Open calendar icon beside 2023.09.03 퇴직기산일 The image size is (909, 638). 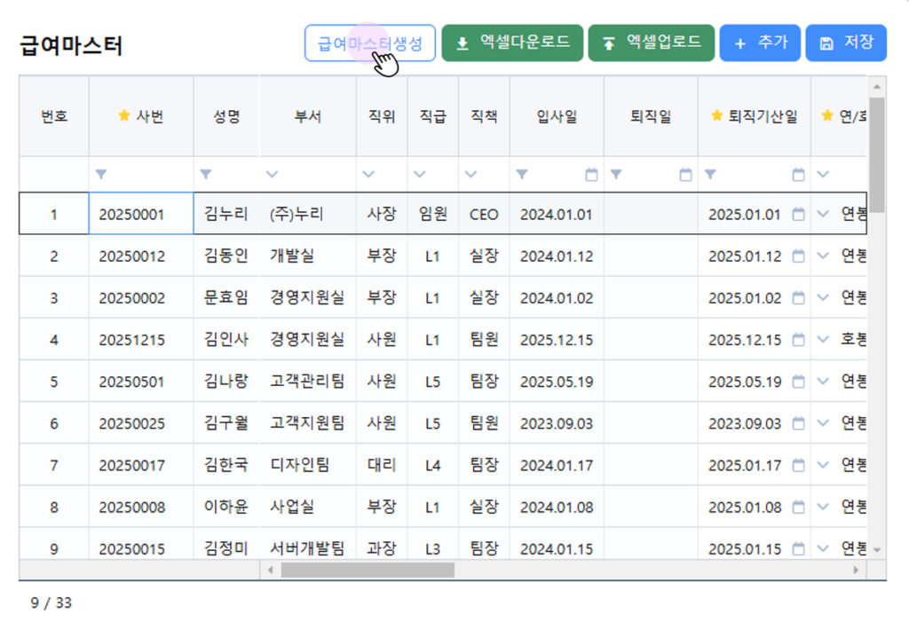[798, 424]
